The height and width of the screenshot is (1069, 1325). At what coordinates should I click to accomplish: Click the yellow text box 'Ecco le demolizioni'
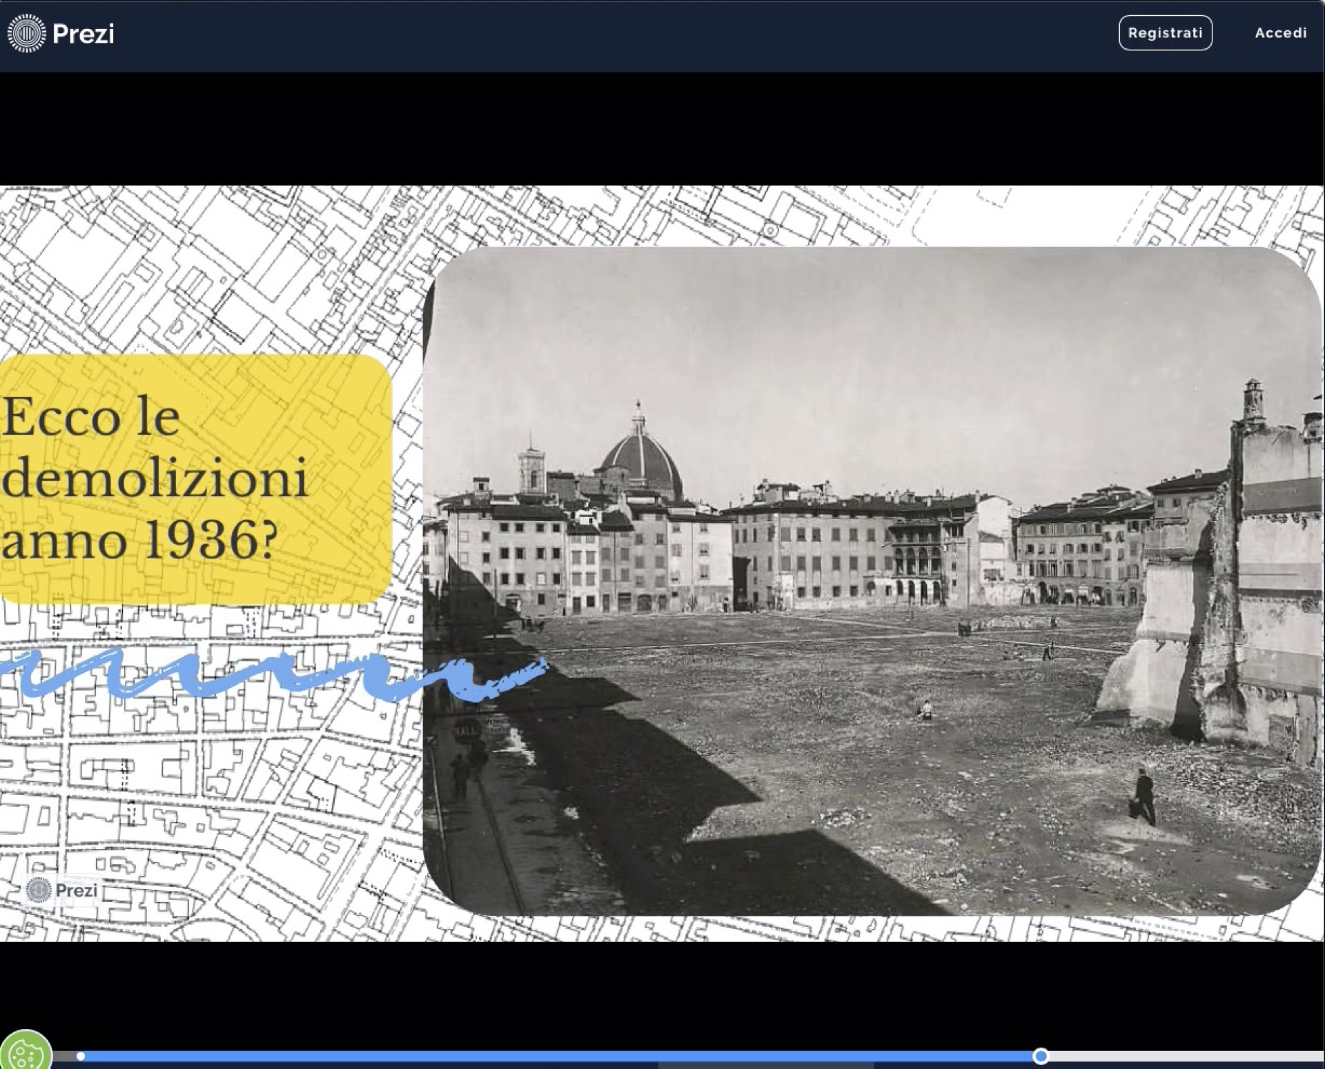click(195, 479)
